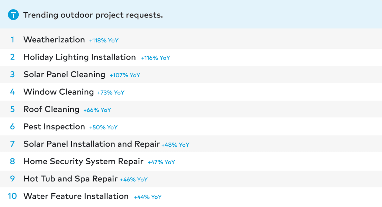The width and height of the screenshot is (382, 207).
Task: Open Water Feature Installation entry
Action: tap(191, 196)
